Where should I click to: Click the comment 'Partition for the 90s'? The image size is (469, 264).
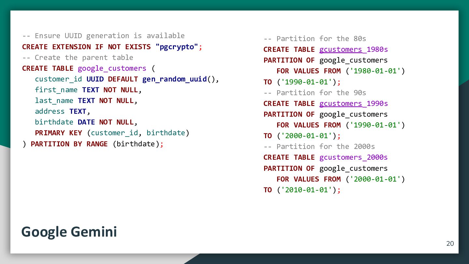[315, 93]
